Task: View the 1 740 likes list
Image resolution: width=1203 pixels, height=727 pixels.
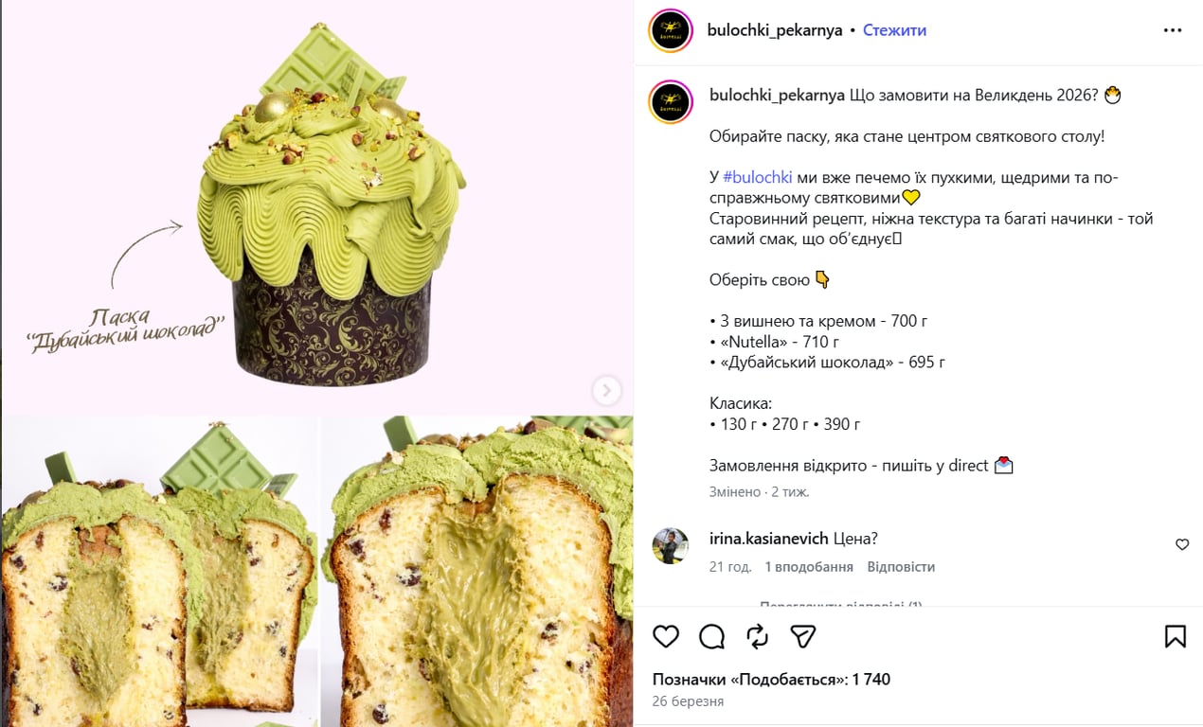Action: point(771,680)
